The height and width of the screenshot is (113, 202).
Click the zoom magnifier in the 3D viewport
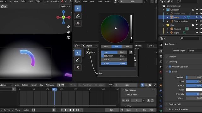pyautogui.click(x=68, y=27)
